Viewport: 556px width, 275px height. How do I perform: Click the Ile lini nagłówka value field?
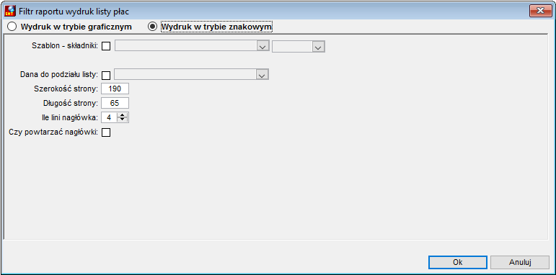[109, 117]
